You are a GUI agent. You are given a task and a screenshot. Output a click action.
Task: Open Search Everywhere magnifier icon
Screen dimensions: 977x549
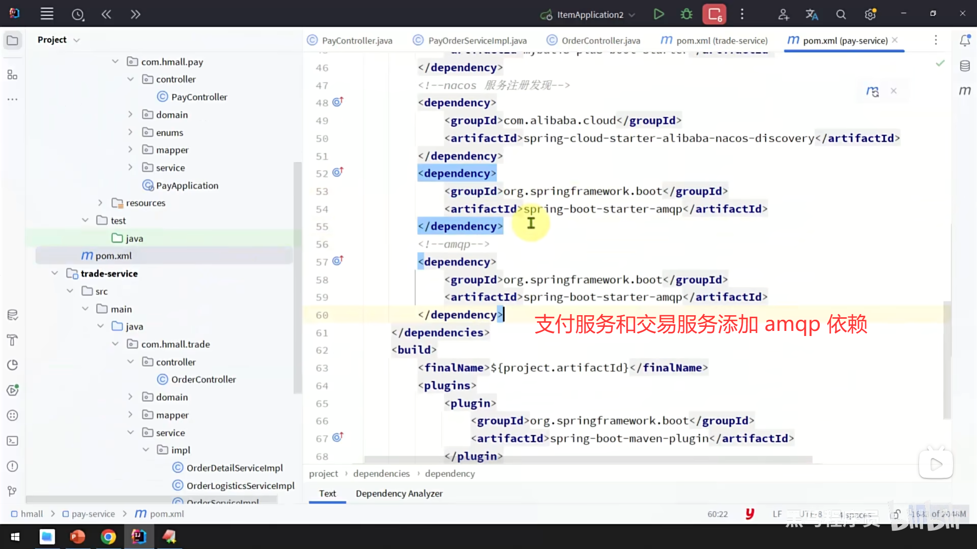pyautogui.click(x=841, y=15)
